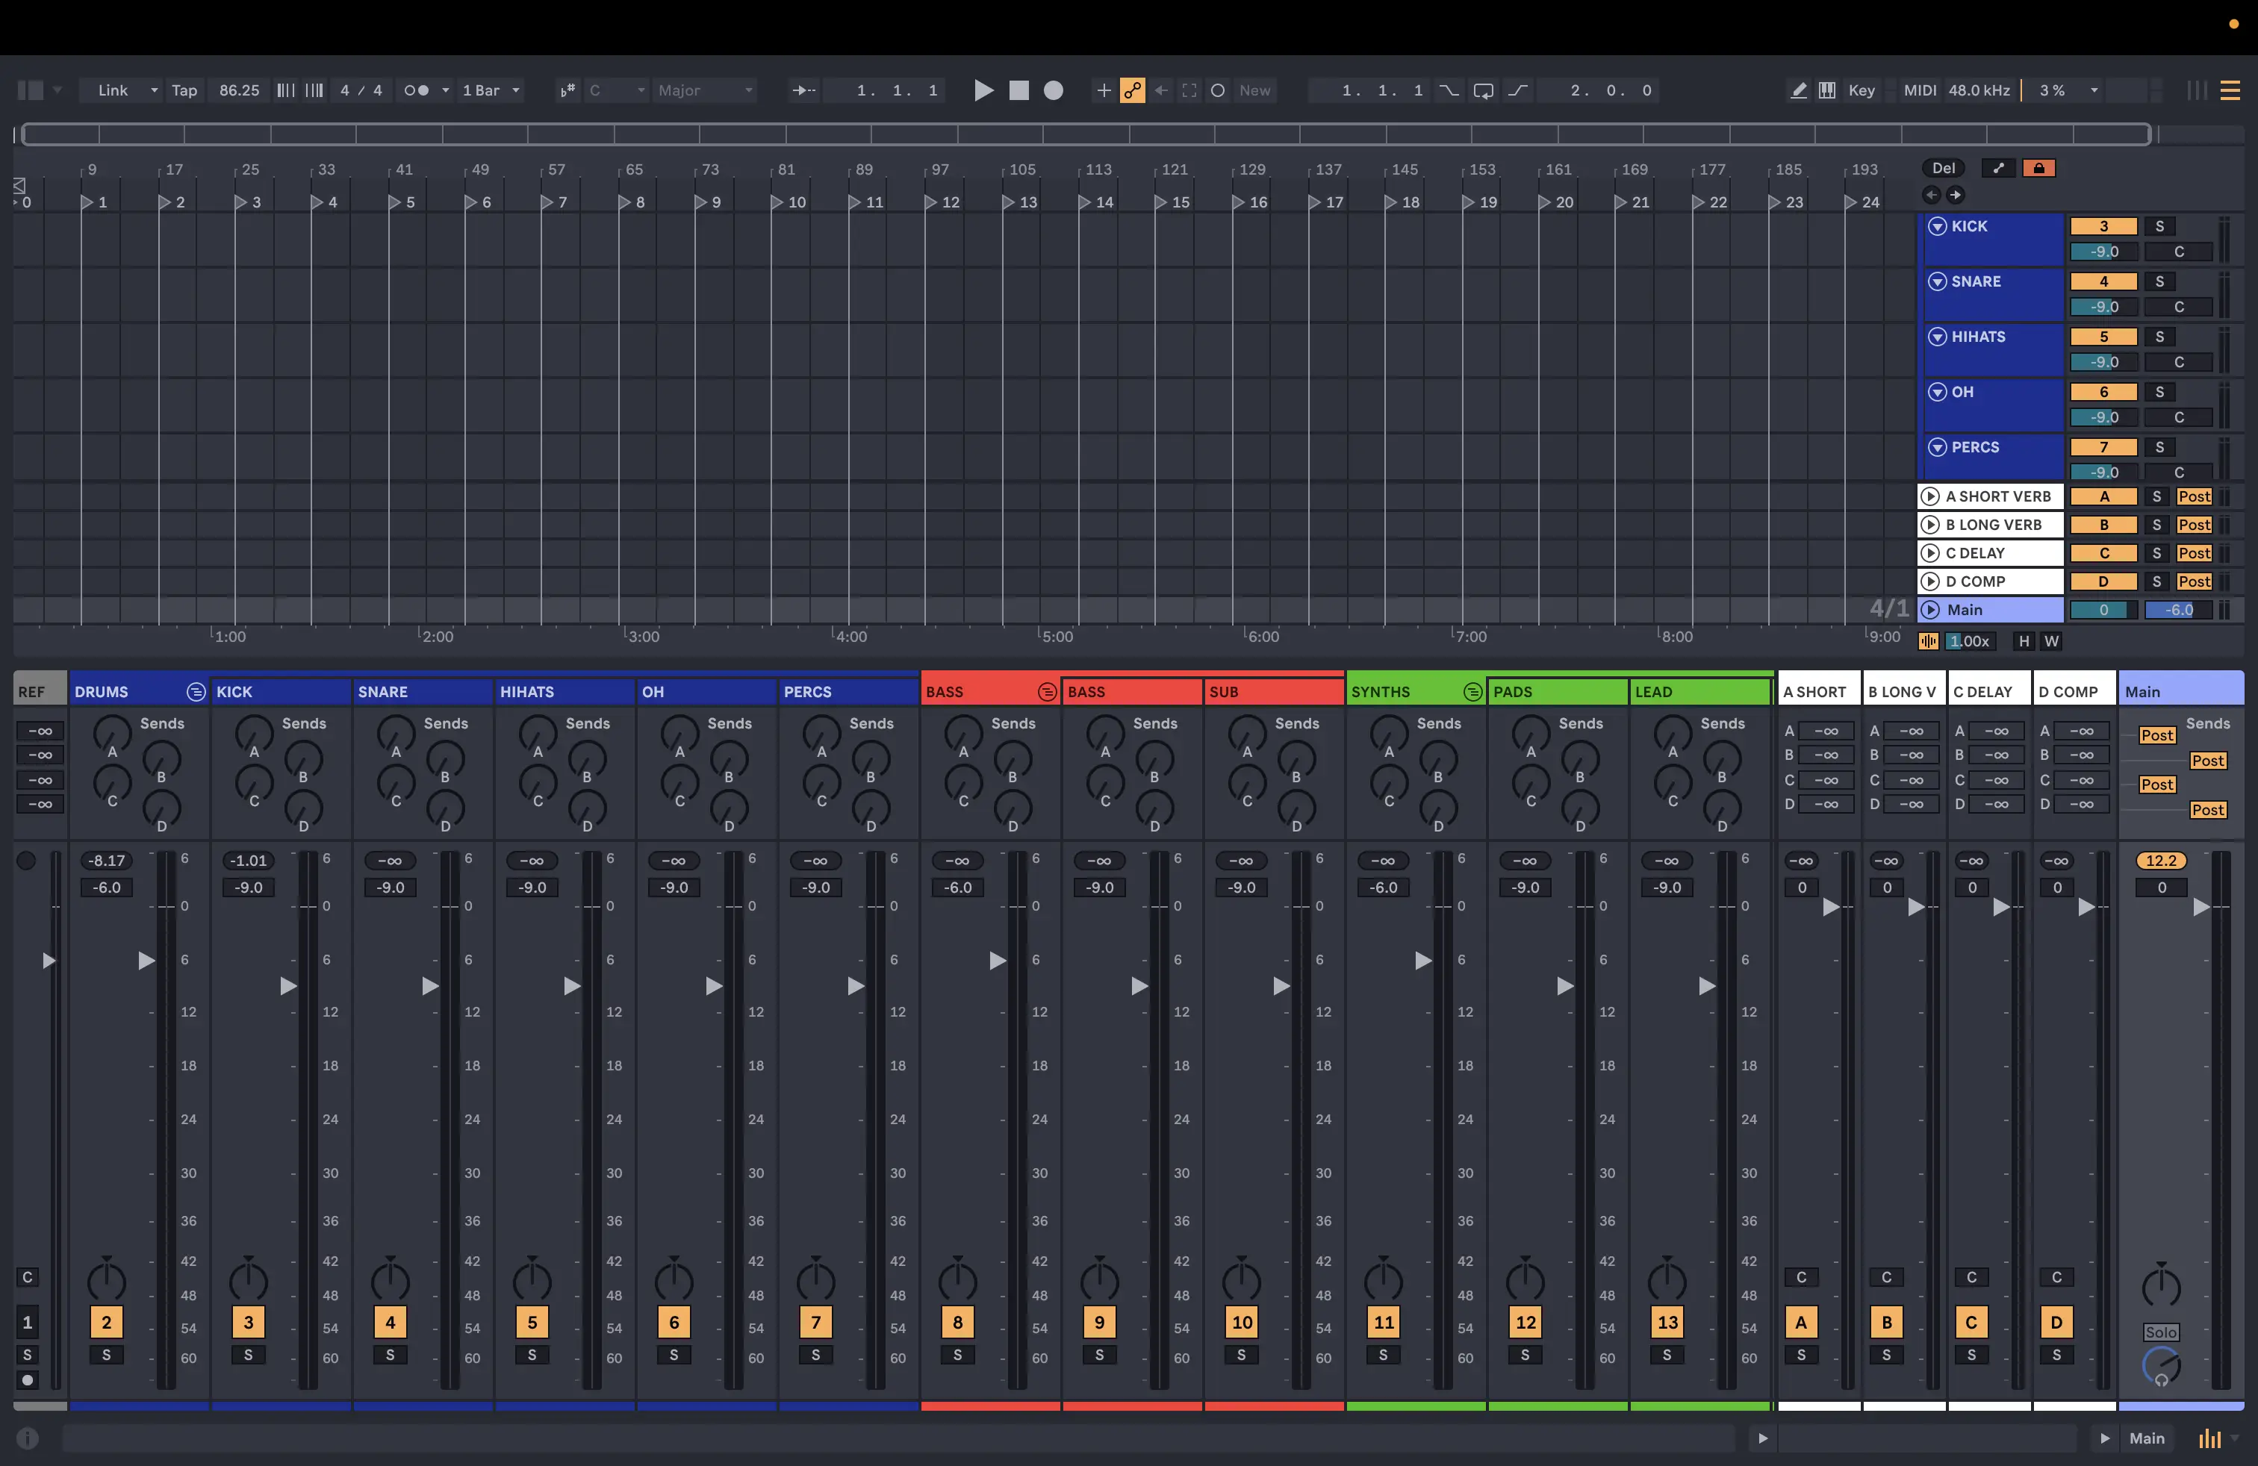The height and width of the screenshot is (1466, 2258).
Task: Toggle the Automation Arm link icon
Action: click(x=1132, y=90)
